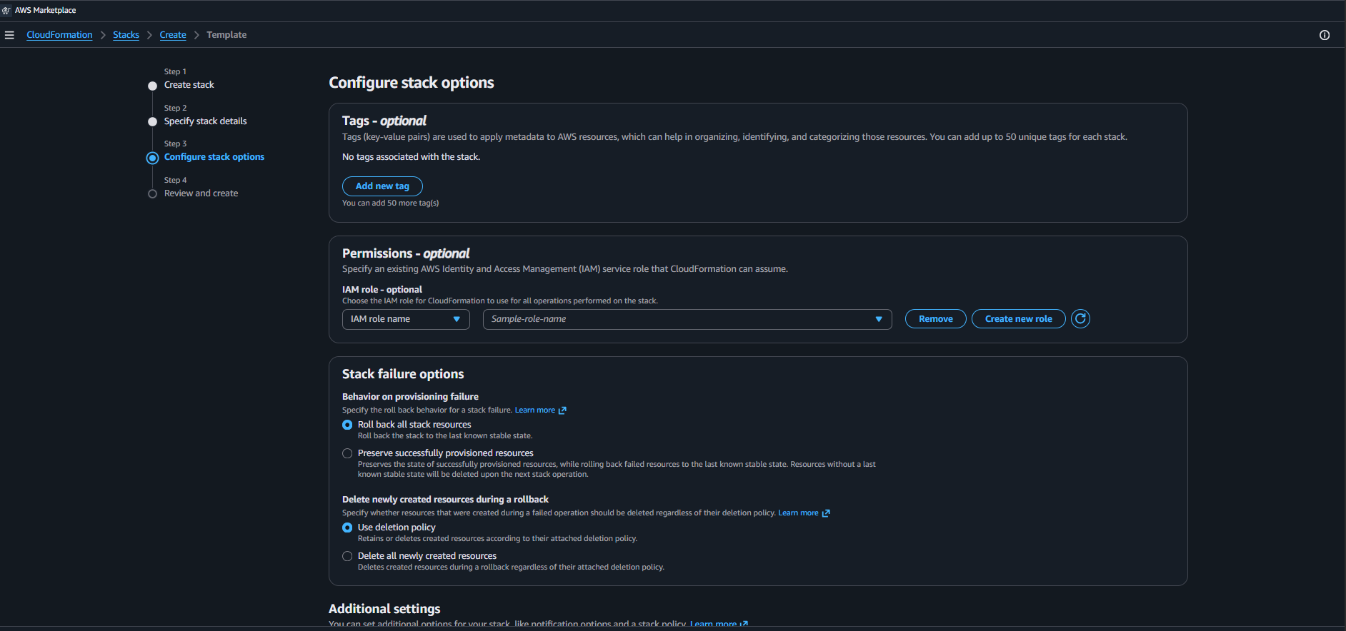Click the AWS Marketplace favicon icon
The width and height of the screenshot is (1346, 631).
coord(6,11)
